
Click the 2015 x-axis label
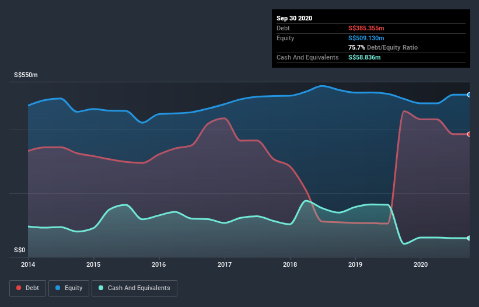coord(93,264)
